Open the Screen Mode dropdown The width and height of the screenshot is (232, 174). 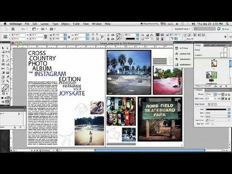coord(44,29)
